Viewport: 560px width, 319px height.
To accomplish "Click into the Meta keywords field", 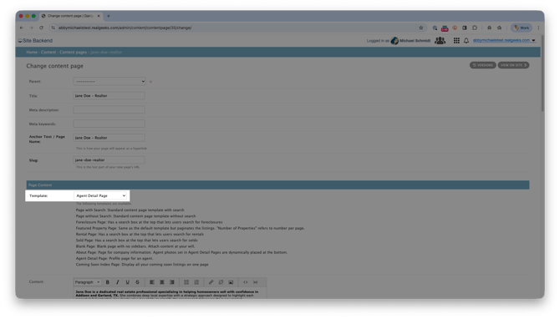I will (109, 124).
